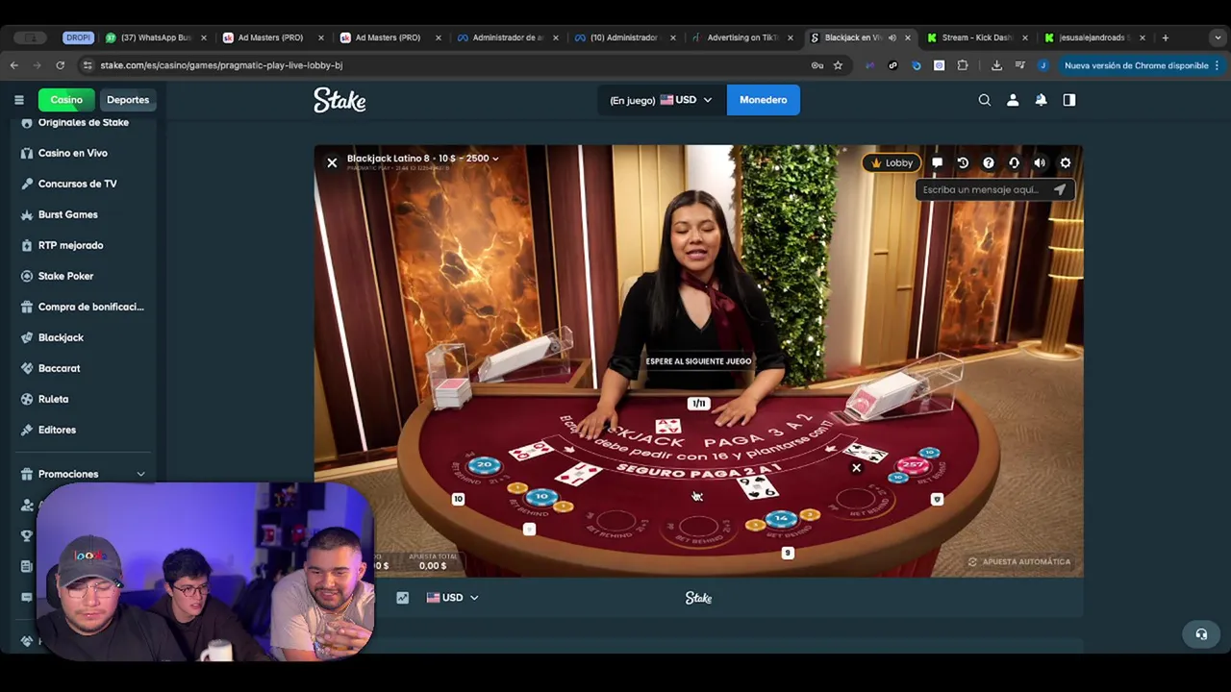
Task: Open the Ruleta sidebar entry
Action: 53,399
